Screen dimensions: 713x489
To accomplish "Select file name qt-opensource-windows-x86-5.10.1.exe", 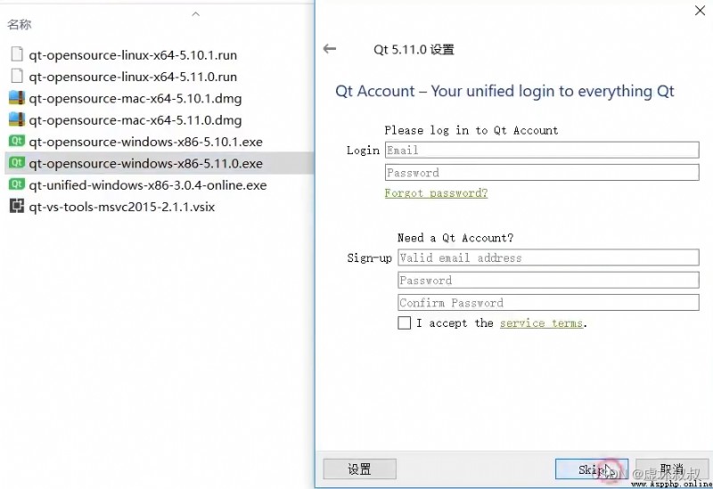I will tap(145, 142).
